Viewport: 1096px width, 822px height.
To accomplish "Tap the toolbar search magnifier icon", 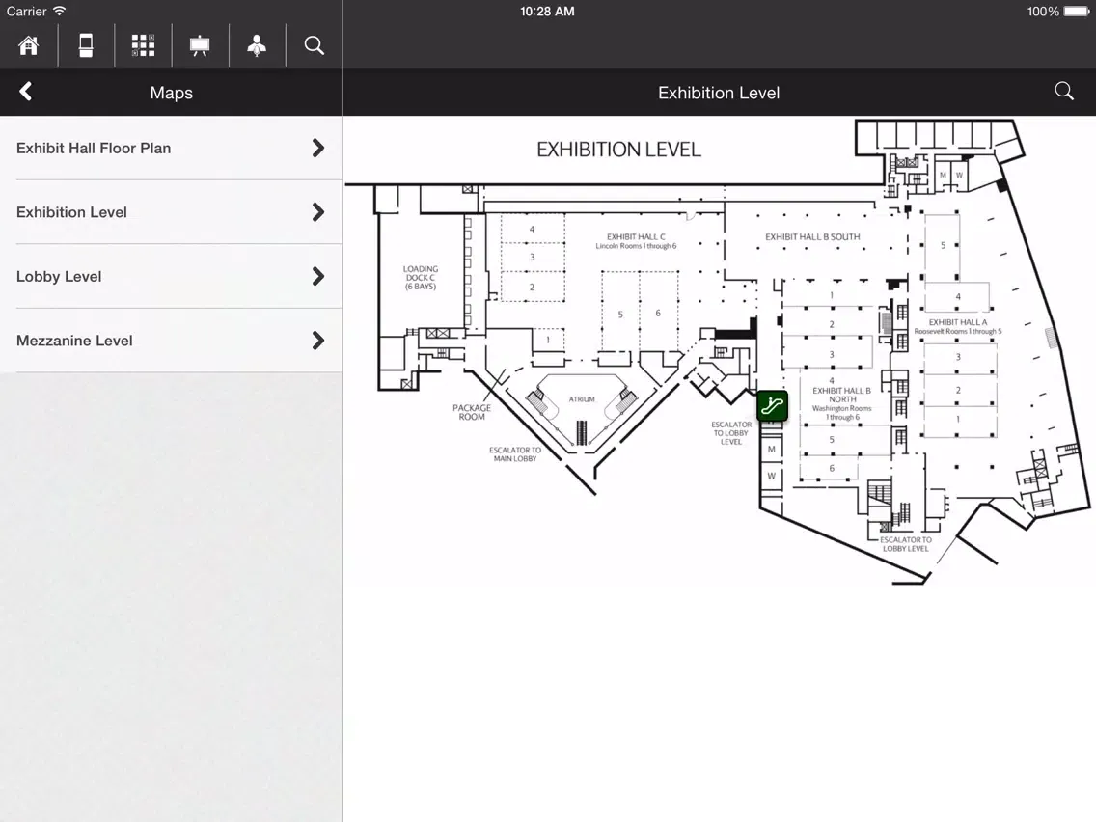I will (315, 45).
